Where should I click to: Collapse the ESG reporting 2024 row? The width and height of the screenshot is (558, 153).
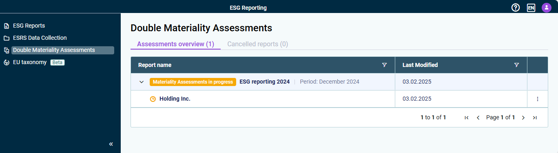[142, 82]
